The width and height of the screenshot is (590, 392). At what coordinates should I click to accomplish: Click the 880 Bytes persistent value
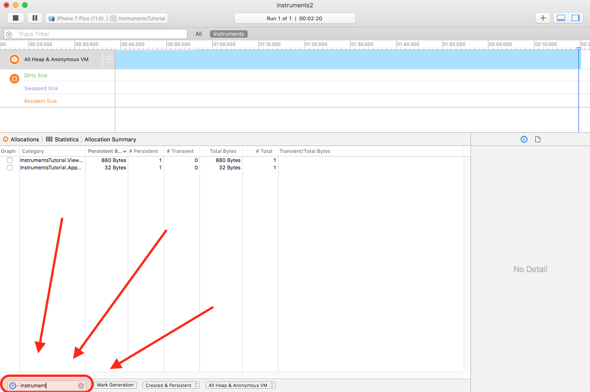[x=114, y=160]
